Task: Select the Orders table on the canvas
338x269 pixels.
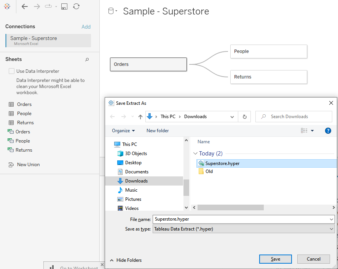Action: (148, 64)
